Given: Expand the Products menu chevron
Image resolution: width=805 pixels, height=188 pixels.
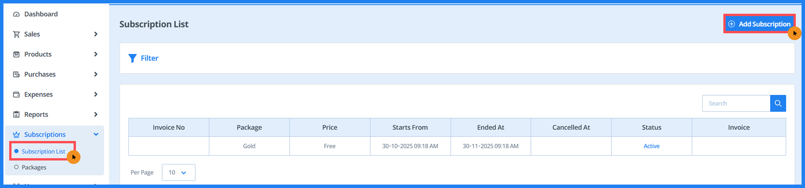Looking at the screenshot, I should click(96, 54).
